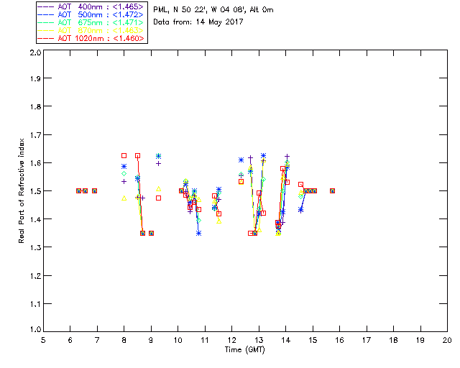Click the x-axis tick label 10
Screen dimensions: 460x368
coord(178,340)
